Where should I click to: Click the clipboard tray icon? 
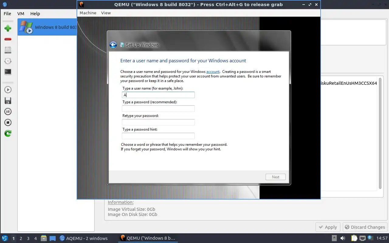tap(354, 238)
